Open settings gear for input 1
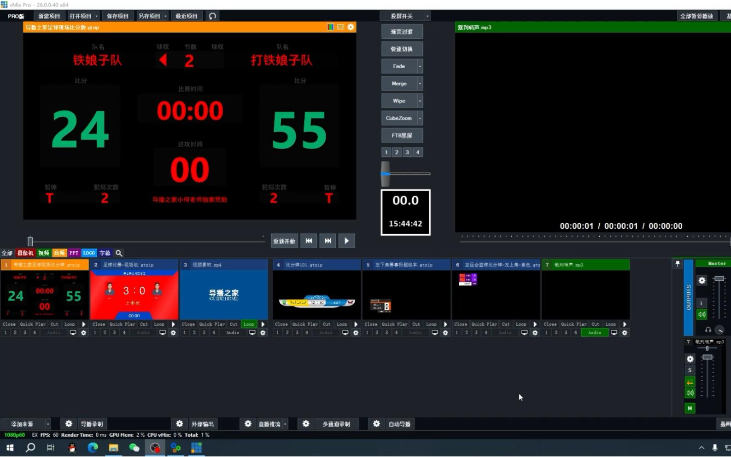The image size is (731, 457). click(84, 333)
